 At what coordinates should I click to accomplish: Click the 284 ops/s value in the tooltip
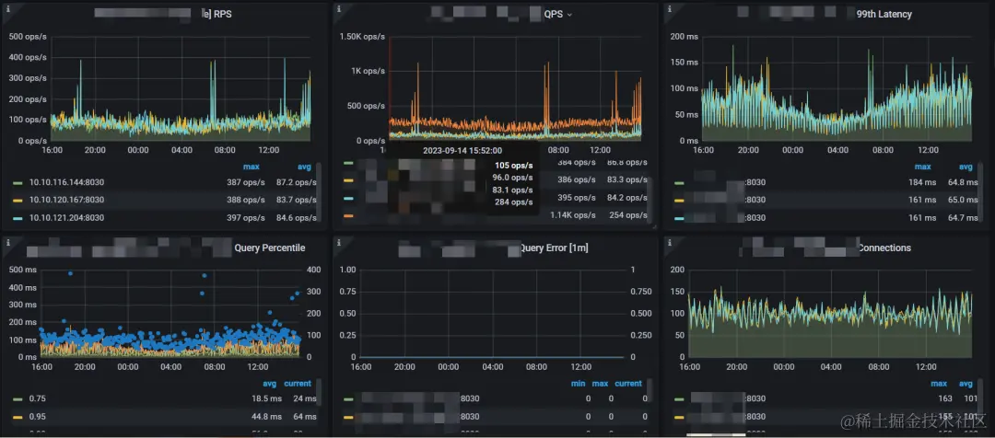514,202
